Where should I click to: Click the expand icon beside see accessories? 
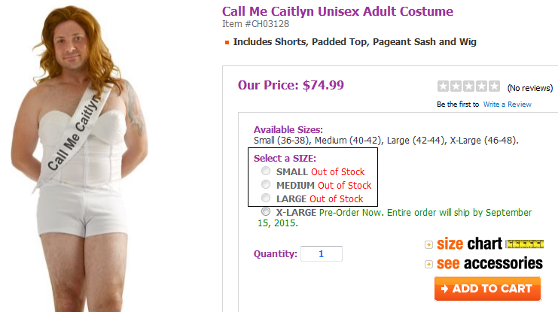click(428, 264)
